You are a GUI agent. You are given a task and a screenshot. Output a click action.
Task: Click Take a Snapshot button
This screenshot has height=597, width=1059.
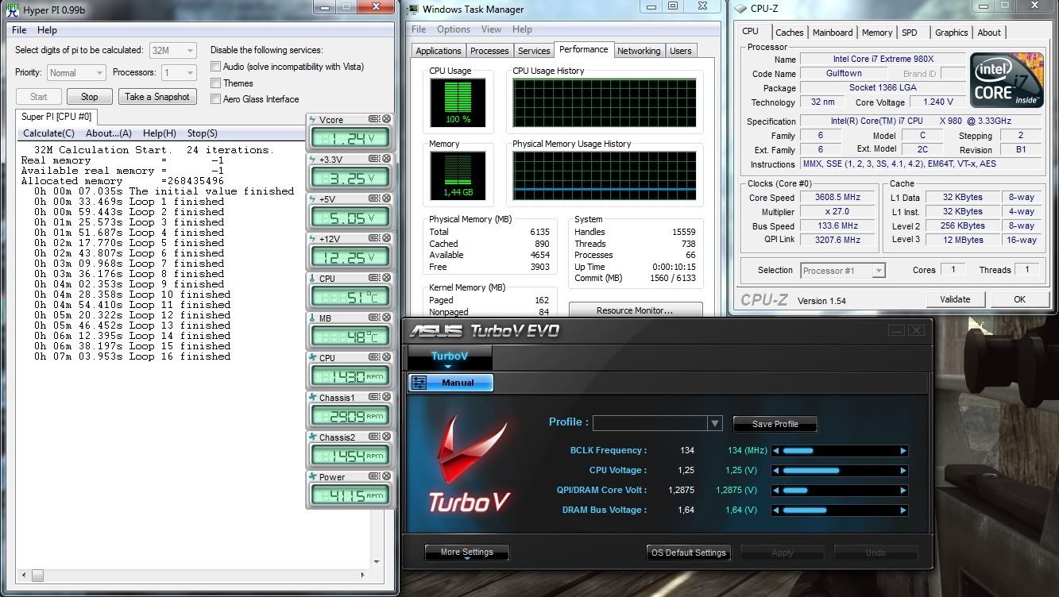coord(157,97)
